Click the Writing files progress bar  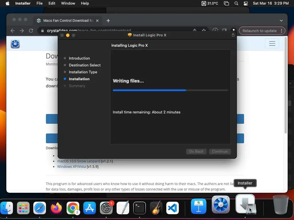171,90
